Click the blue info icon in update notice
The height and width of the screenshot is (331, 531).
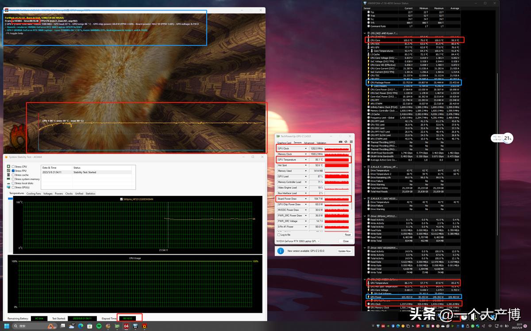tap(280, 251)
